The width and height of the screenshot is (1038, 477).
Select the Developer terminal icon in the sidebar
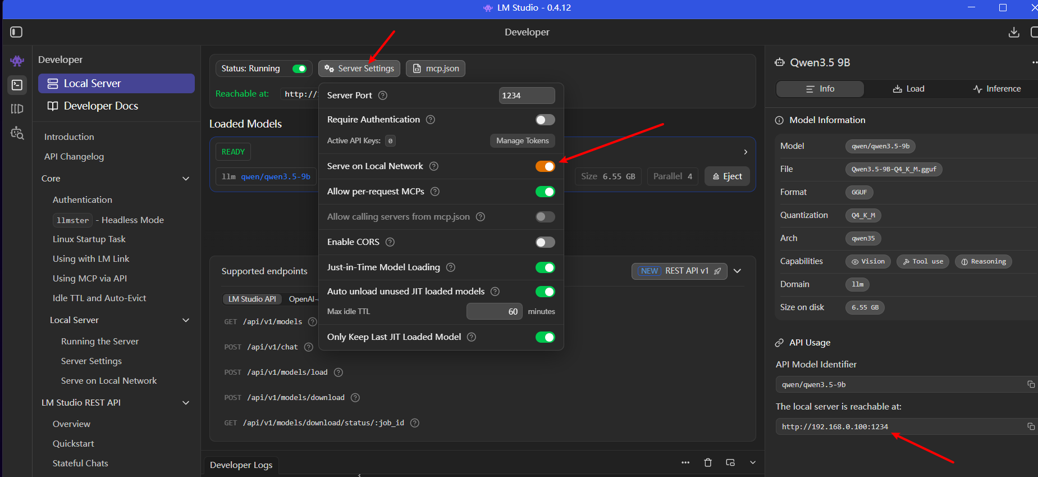pyautogui.click(x=17, y=85)
